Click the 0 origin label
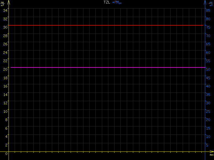 point(6,154)
